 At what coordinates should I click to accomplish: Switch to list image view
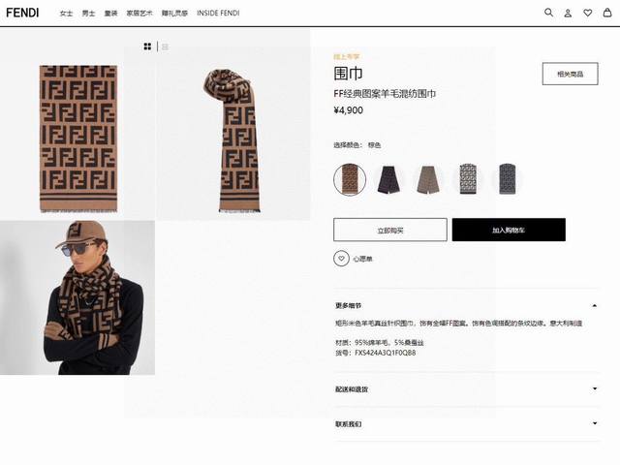pos(165,46)
